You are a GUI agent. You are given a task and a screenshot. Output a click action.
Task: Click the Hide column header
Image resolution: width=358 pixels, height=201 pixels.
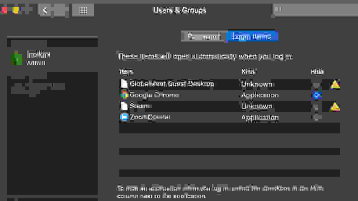317,72
